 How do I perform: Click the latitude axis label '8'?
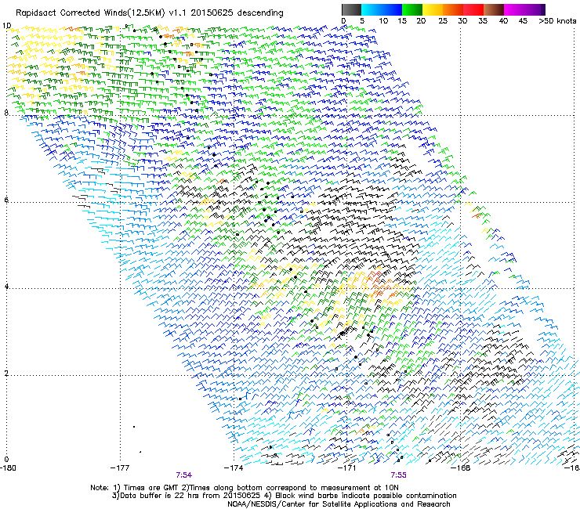(x=6, y=113)
